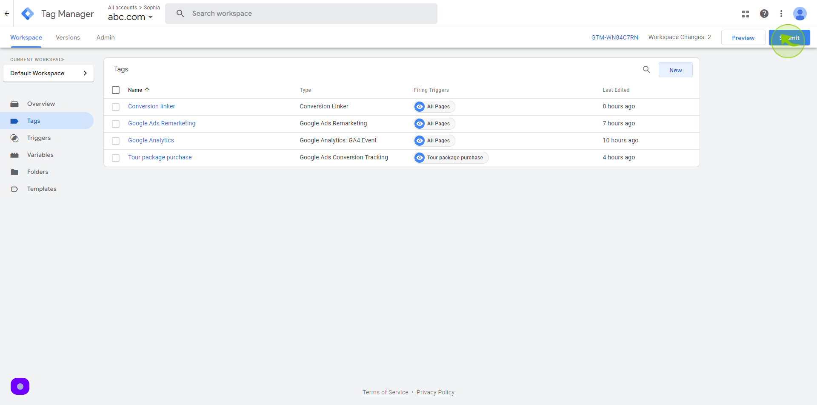Click trigger eye icon in Google Ads Remarketing row

pyautogui.click(x=420, y=124)
